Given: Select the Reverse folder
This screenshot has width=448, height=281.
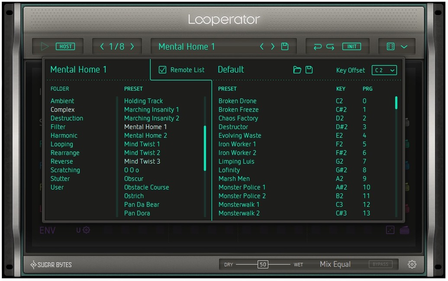Looking at the screenshot, I should [x=62, y=161].
